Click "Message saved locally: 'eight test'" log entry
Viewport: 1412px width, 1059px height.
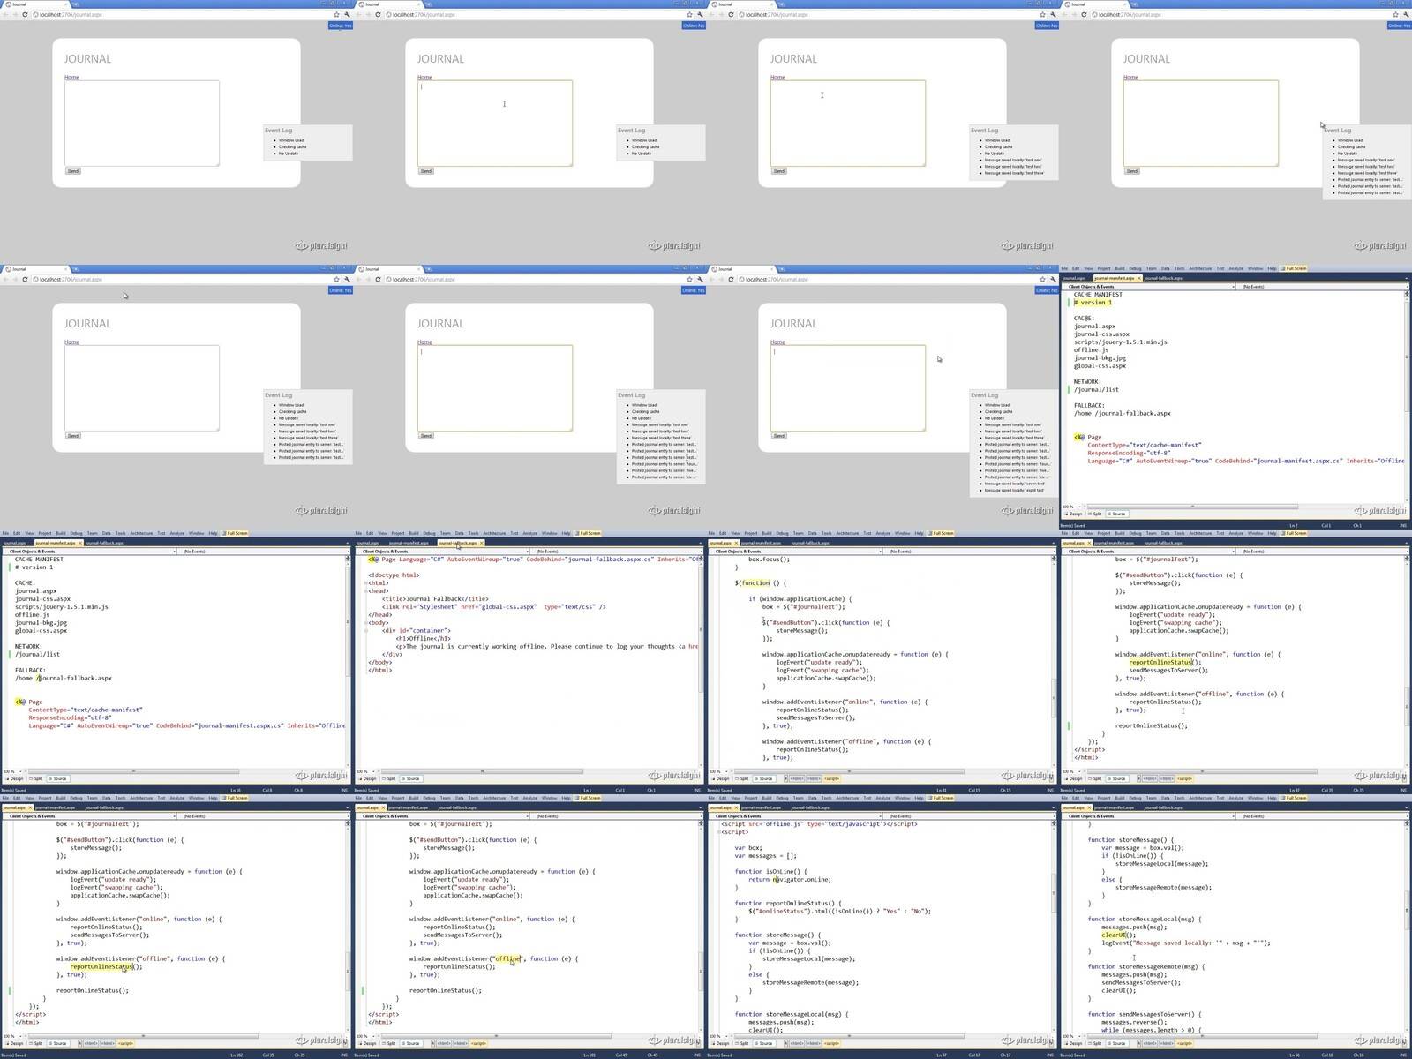point(1014,490)
